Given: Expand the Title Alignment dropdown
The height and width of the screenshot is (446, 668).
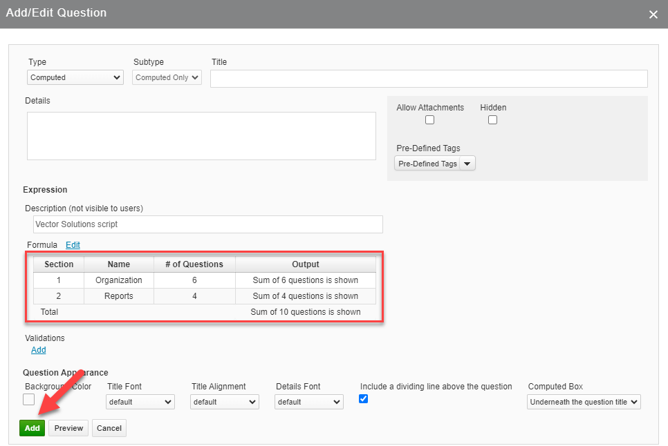Looking at the screenshot, I should coord(225,402).
